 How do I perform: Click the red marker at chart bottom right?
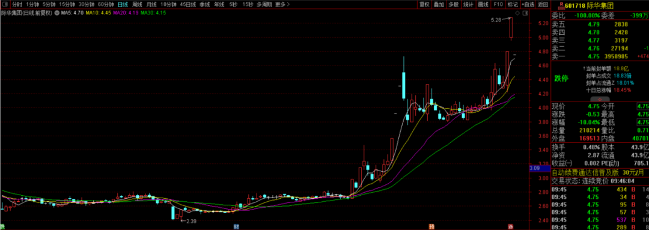(x=510, y=226)
